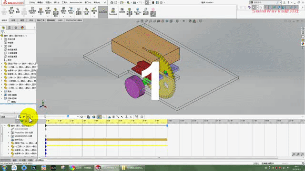This screenshot has height=171, width=305.
Task: Switch to the 运动算例1 bottom tab
Action: click(40, 161)
